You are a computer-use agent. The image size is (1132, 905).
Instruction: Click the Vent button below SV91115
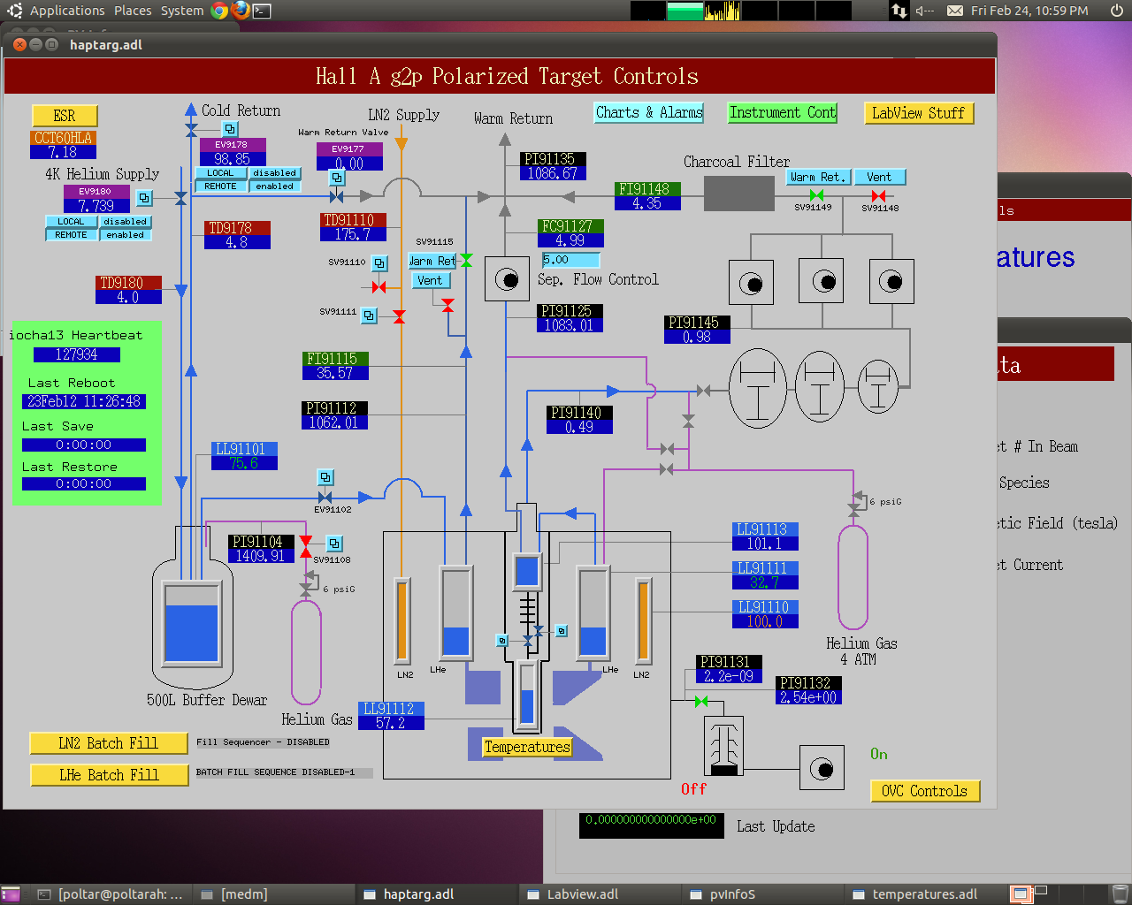[430, 280]
